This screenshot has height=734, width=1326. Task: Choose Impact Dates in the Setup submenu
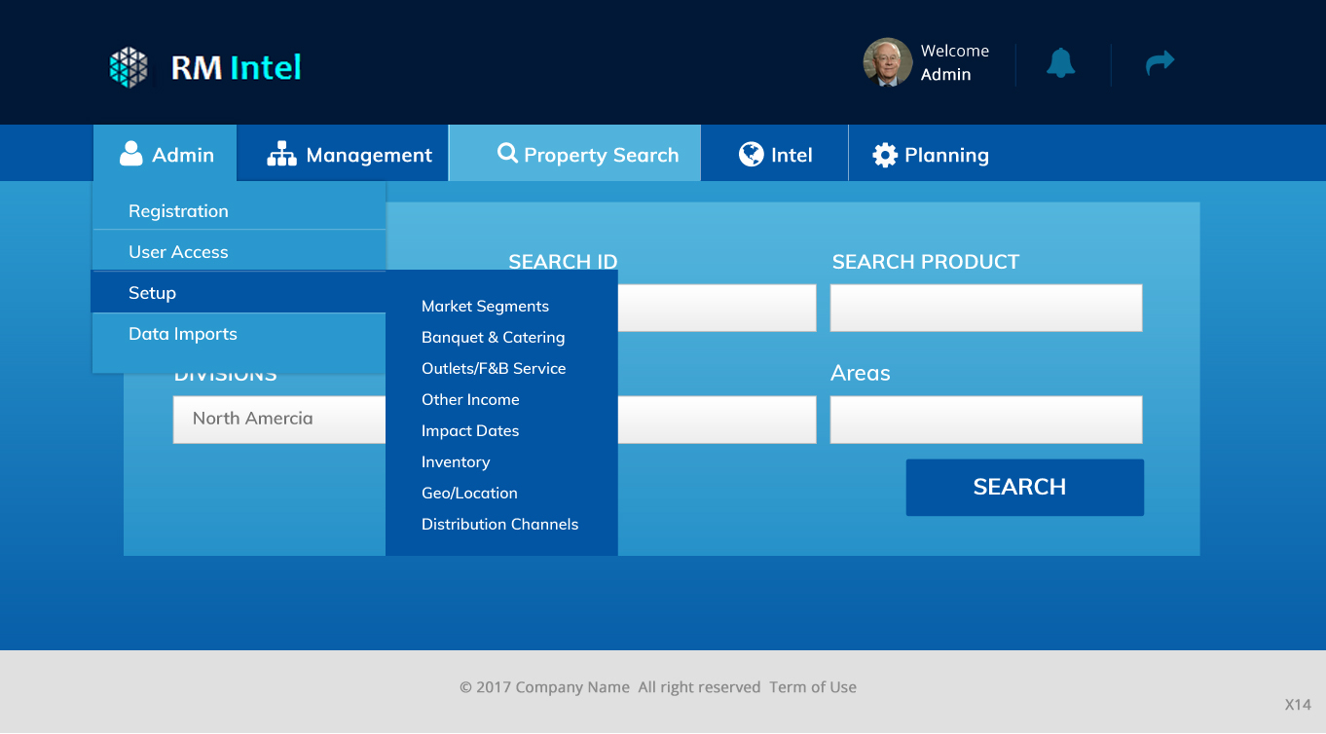[470, 430]
